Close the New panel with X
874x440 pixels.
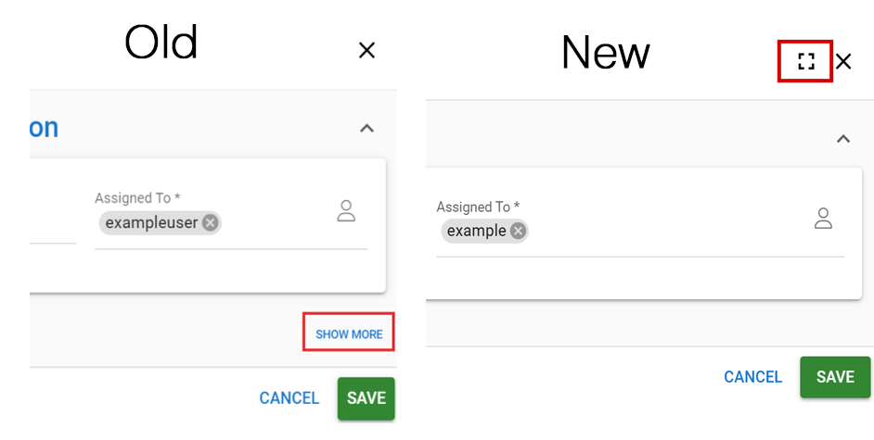[843, 62]
